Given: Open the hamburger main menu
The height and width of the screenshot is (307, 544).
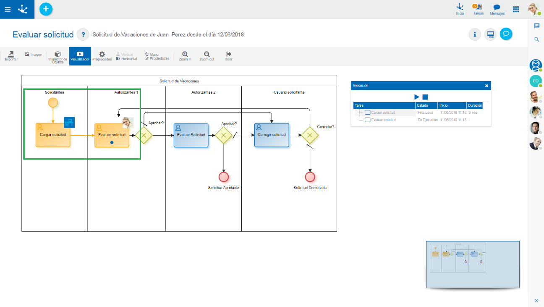Looking at the screenshot, I should coord(8,9).
